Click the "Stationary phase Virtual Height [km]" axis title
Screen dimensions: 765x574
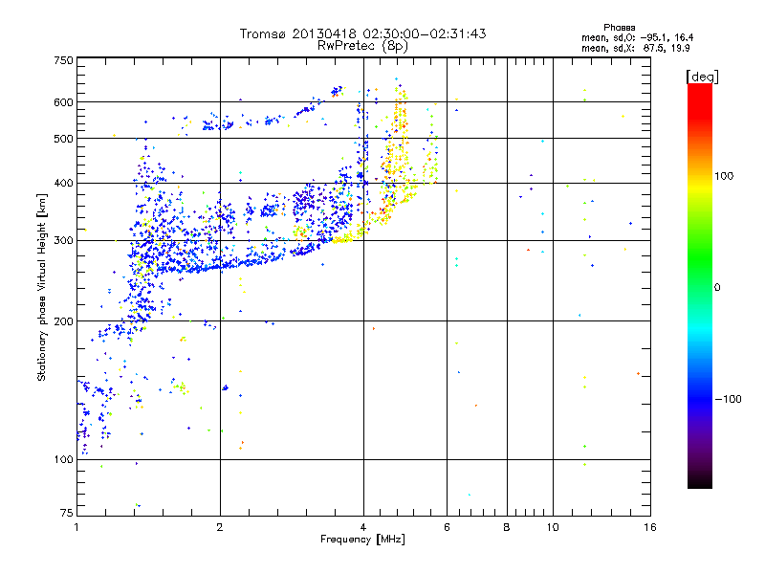point(42,287)
